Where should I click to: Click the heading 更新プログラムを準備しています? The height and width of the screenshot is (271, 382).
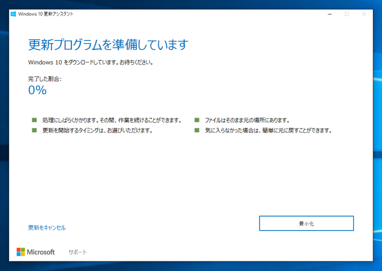108,44
